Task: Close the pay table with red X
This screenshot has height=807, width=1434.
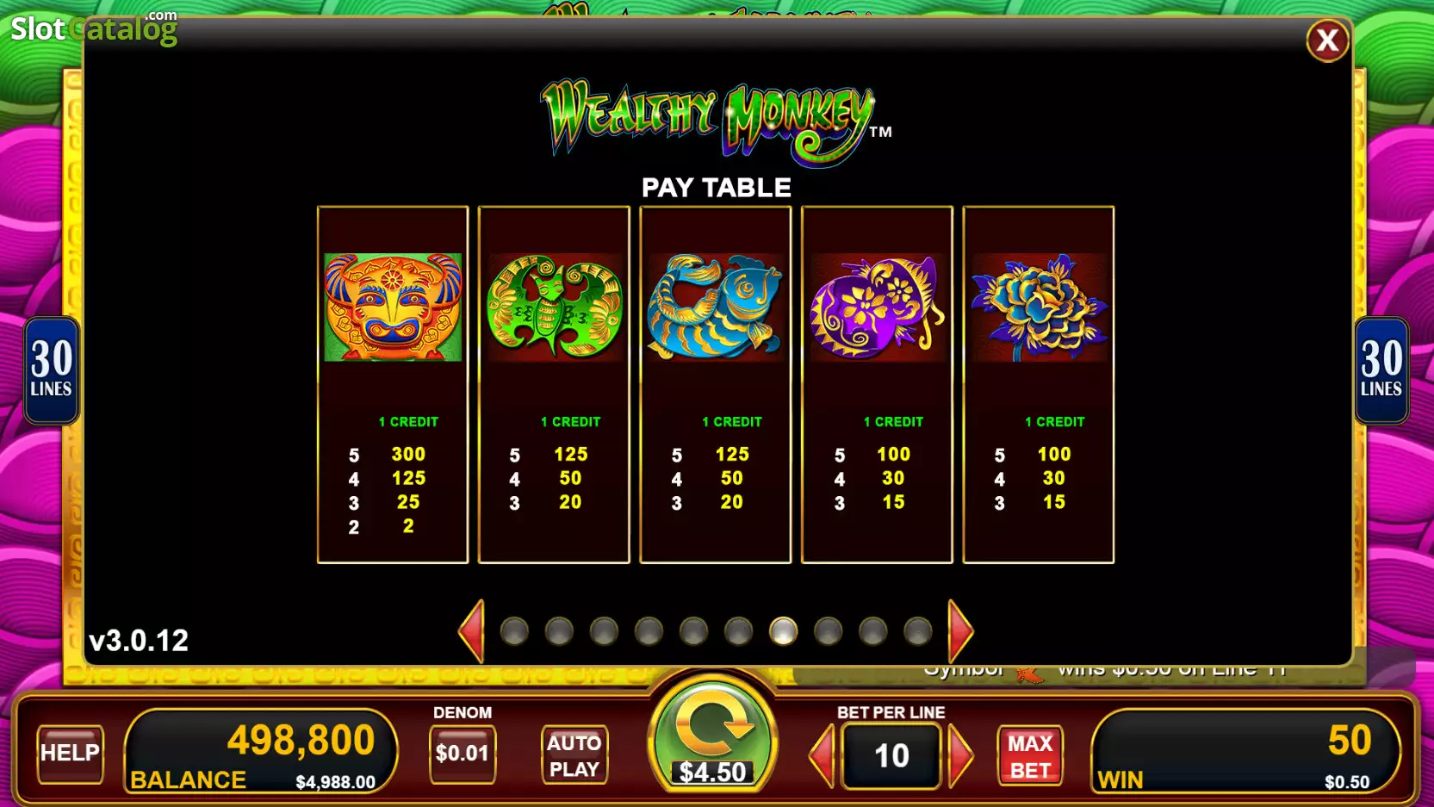Action: (x=1327, y=40)
